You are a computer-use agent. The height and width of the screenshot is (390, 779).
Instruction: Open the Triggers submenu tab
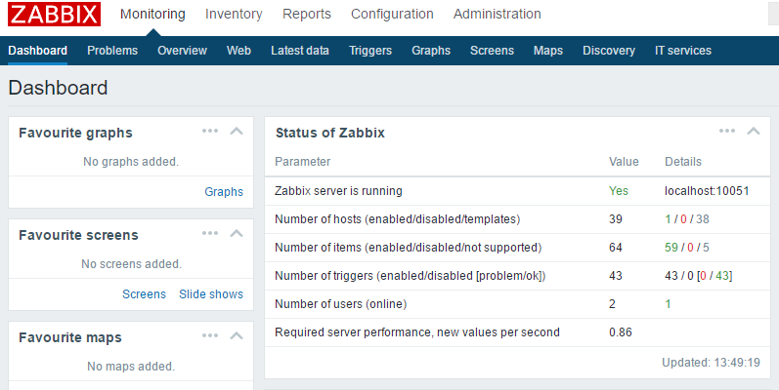tap(370, 51)
